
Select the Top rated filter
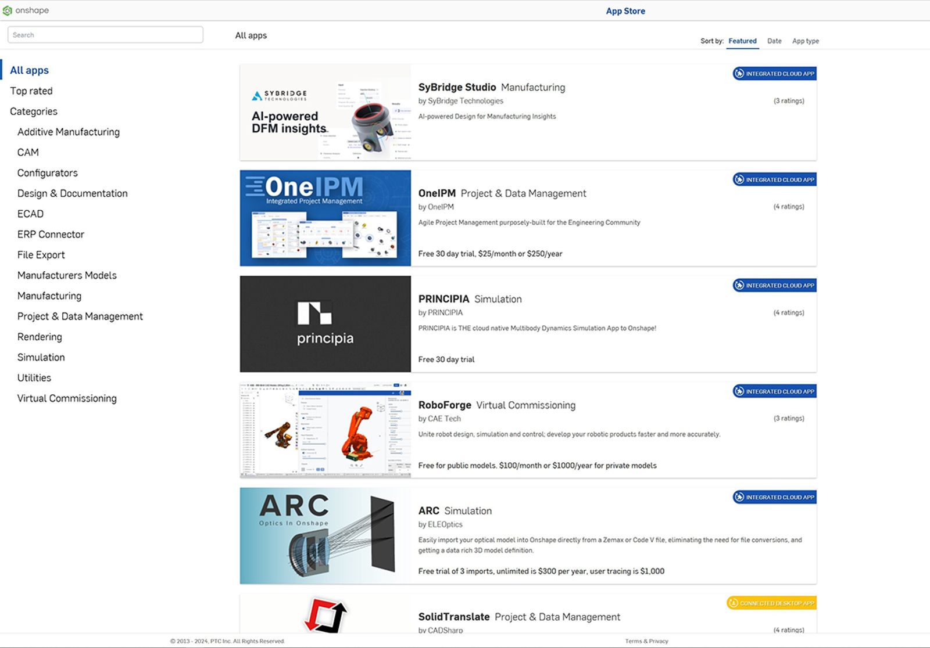31,91
